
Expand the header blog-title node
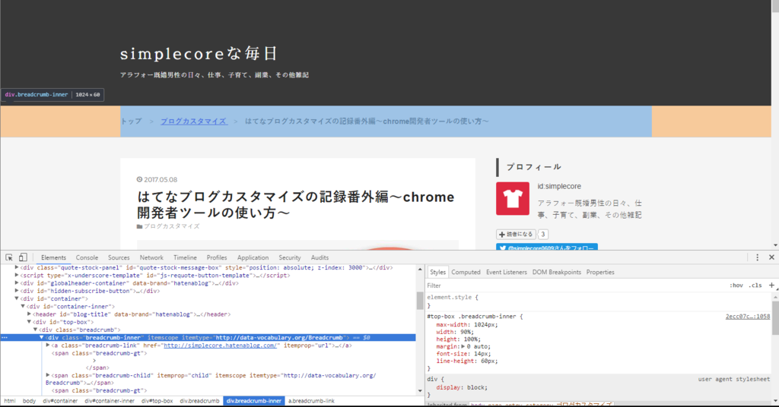[29, 314]
